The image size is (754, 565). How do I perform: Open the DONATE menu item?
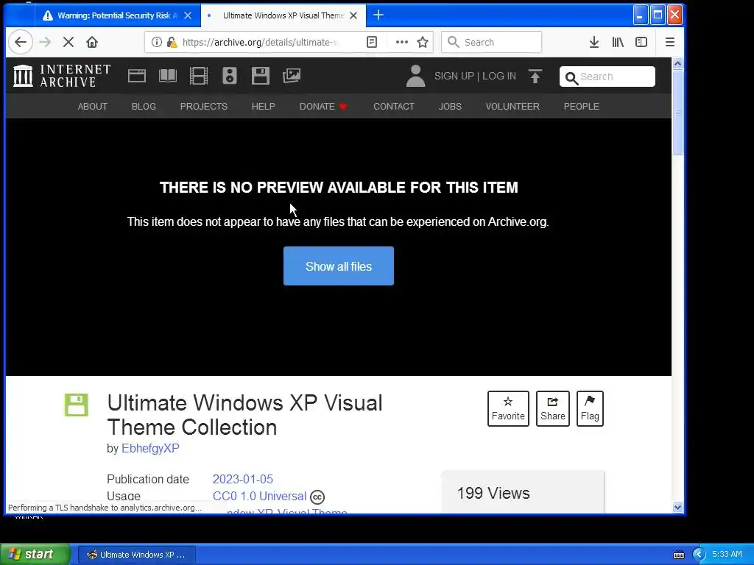coord(323,106)
